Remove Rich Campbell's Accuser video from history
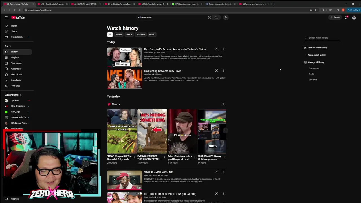This screenshot has width=361, height=203. point(216,49)
